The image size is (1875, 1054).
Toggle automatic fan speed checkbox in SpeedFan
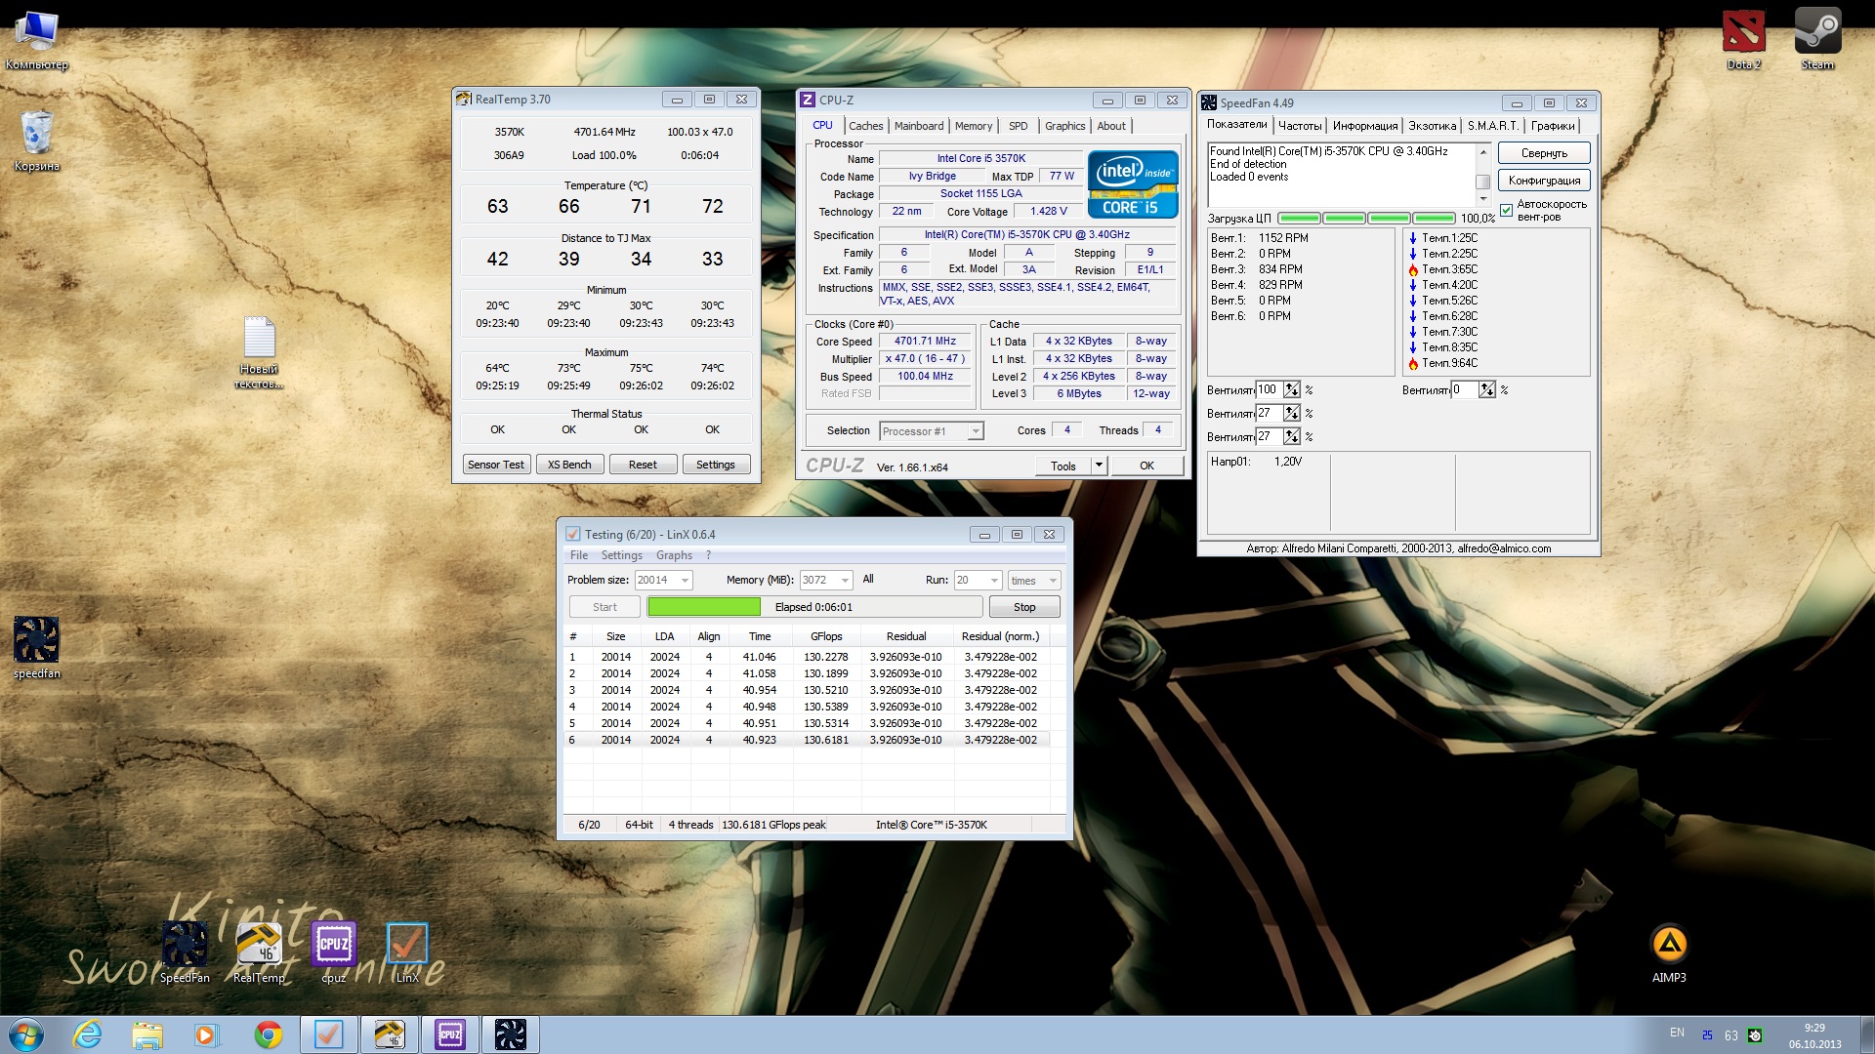tap(1507, 210)
